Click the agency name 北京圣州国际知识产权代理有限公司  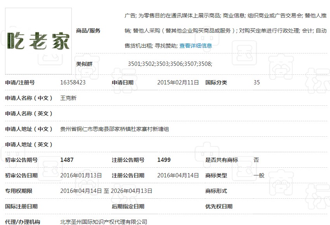[104, 222]
